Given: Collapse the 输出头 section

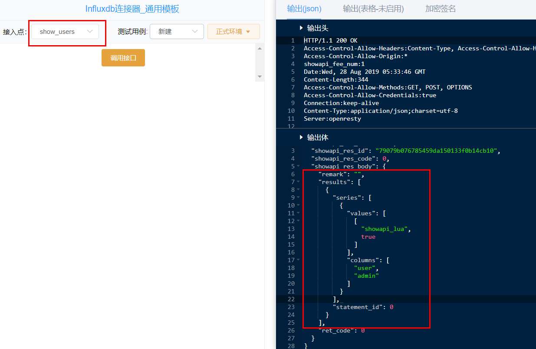Looking at the screenshot, I should tap(302, 28).
